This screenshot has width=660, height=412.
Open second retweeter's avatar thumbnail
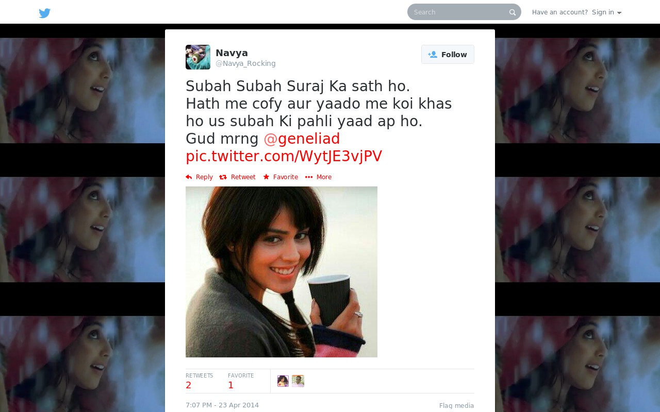click(x=298, y=381)
